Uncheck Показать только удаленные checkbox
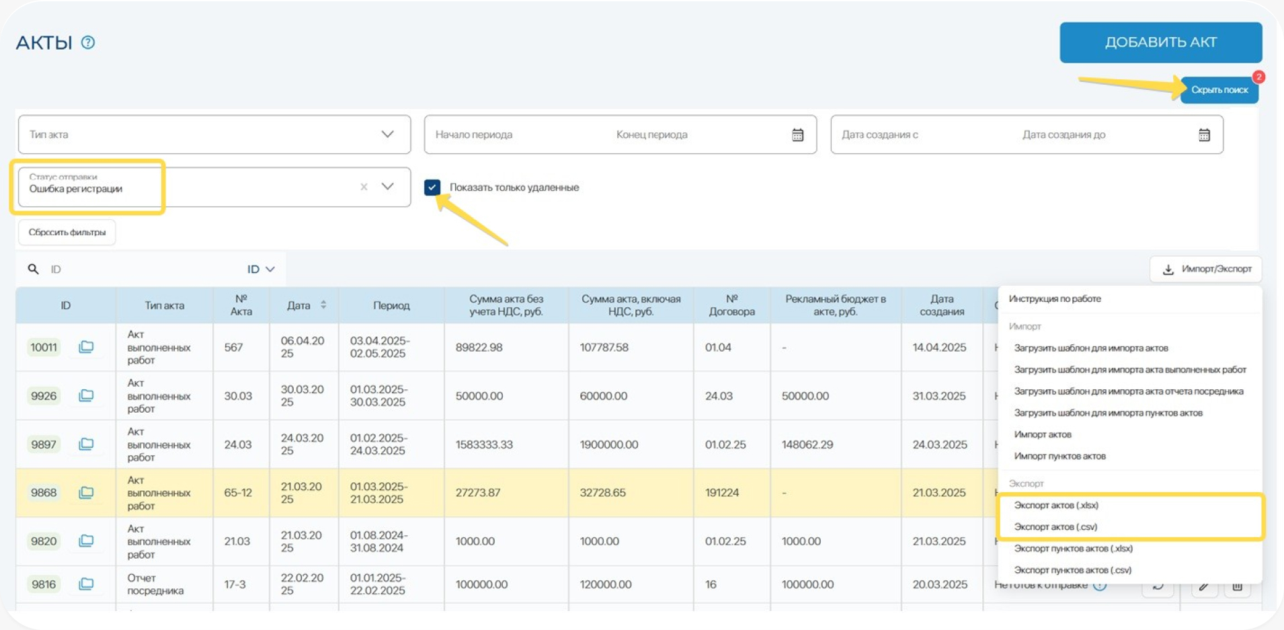 coord(432,188)
